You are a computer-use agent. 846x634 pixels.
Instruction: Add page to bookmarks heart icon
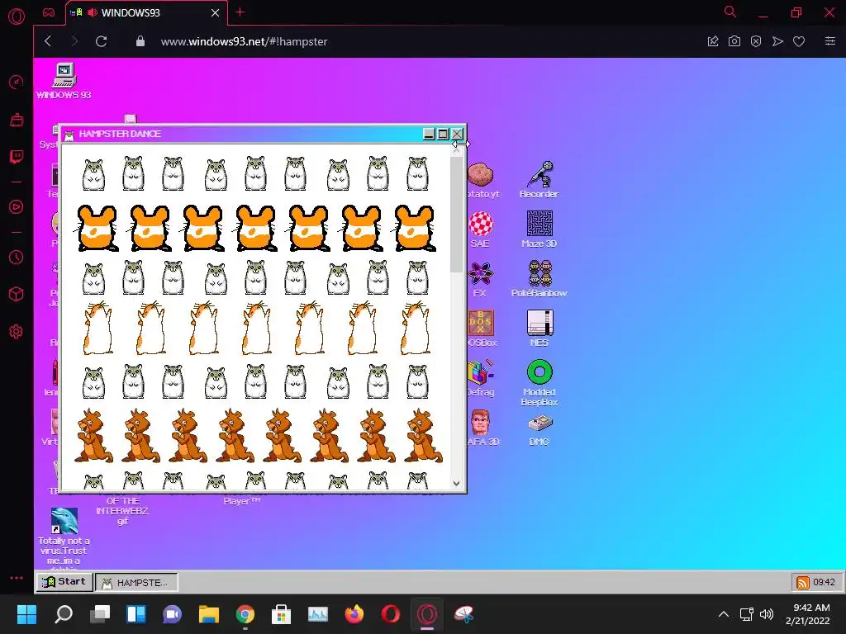799,41
